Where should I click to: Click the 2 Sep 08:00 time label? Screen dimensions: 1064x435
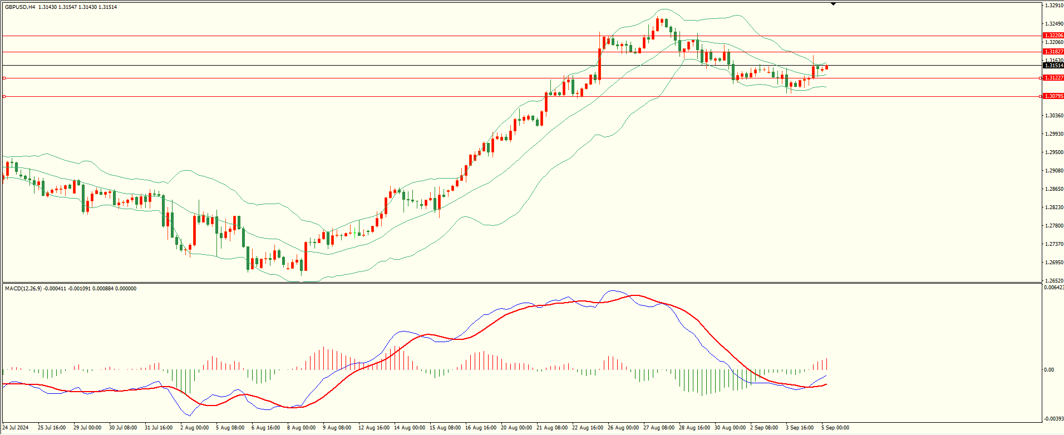click(x=764, y=428)
